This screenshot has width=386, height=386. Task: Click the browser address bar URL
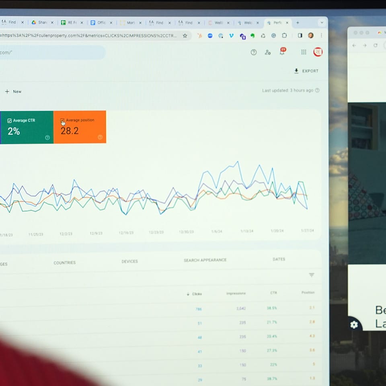point(88,36)
